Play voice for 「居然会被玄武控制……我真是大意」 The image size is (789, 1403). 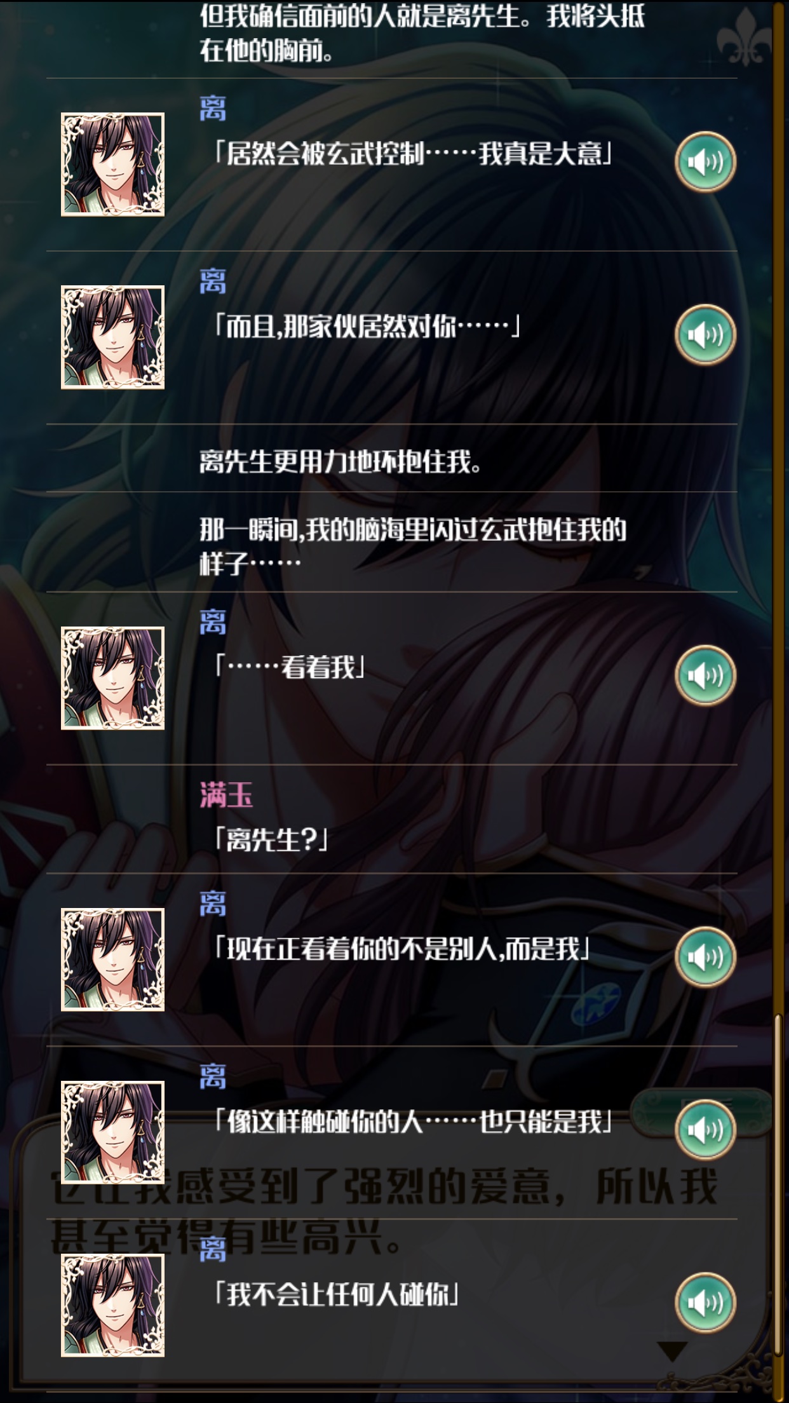[705, 161]
